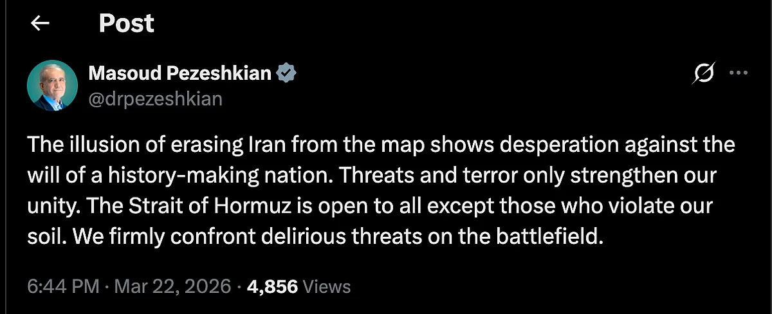This screenshot has height=314, width=772.
Task: Click the 6:44 PM timestamp
Action: coord(62,286)
